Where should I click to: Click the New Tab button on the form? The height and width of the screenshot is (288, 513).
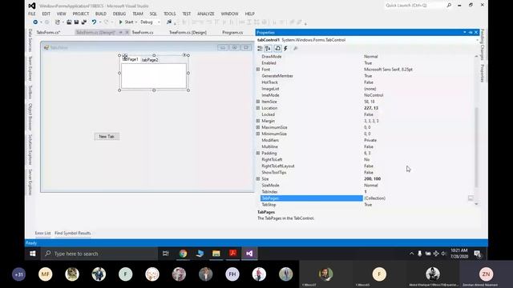coord(107,137)
